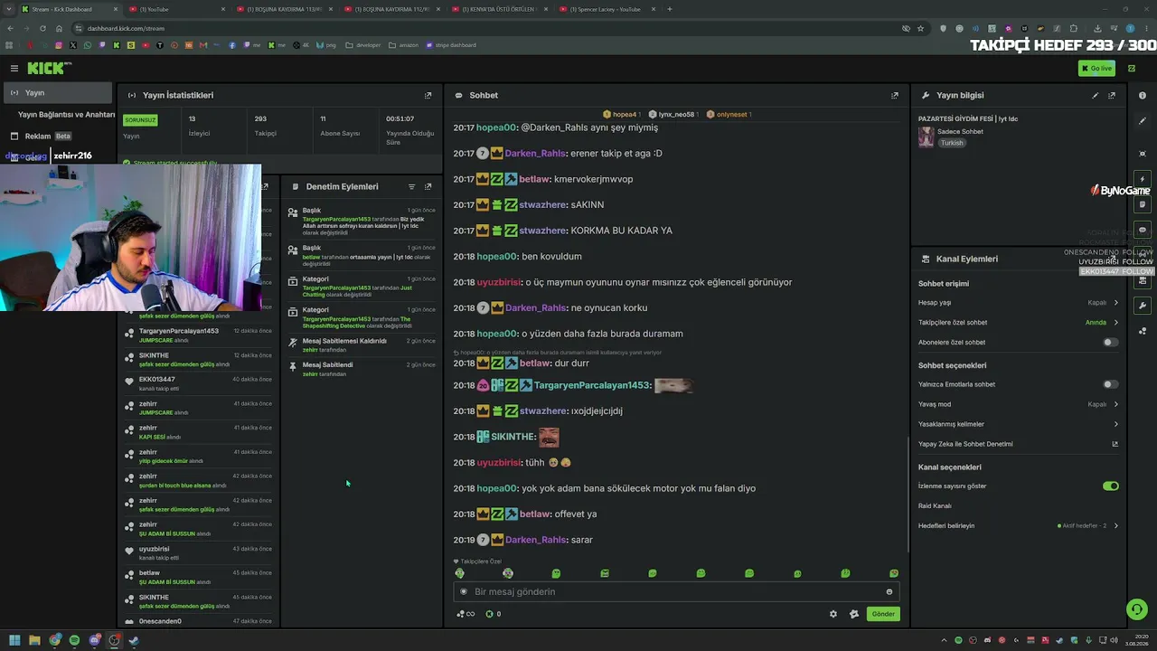
Task: Click the 'offevet ya' chat message
Action: [x=576, y=514]
